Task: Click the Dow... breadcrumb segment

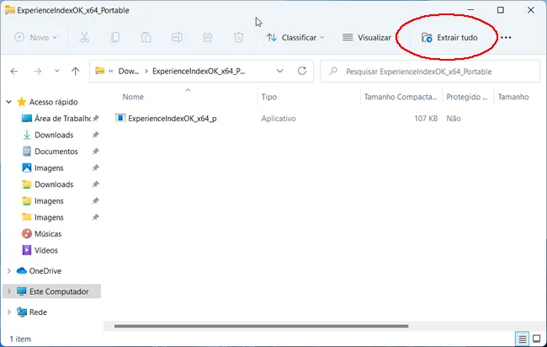Action: (129, 72)
